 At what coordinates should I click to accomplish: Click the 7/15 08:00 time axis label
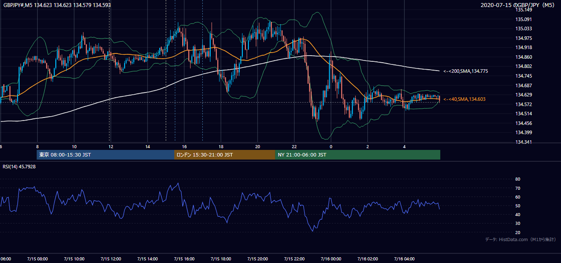[x=37, y=259]
